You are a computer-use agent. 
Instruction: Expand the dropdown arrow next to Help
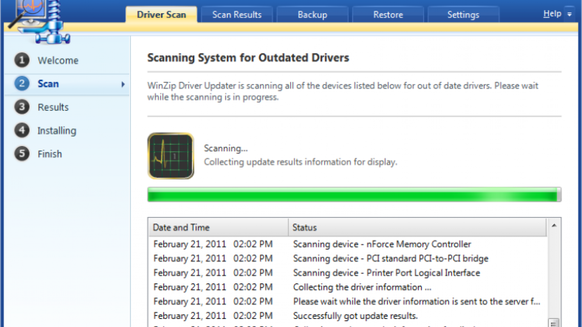(x=570, y=14)
